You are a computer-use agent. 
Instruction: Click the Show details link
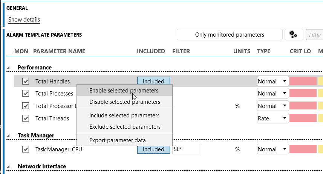(24, 20)
